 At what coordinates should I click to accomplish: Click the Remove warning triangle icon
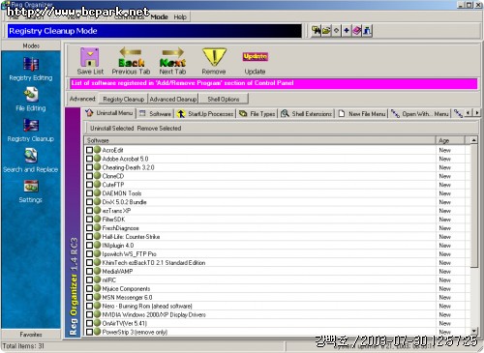point(214,56)
